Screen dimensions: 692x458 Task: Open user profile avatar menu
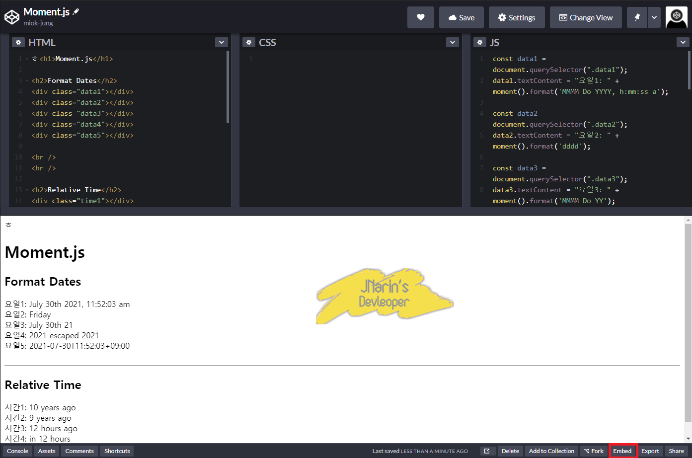(676, 17)
